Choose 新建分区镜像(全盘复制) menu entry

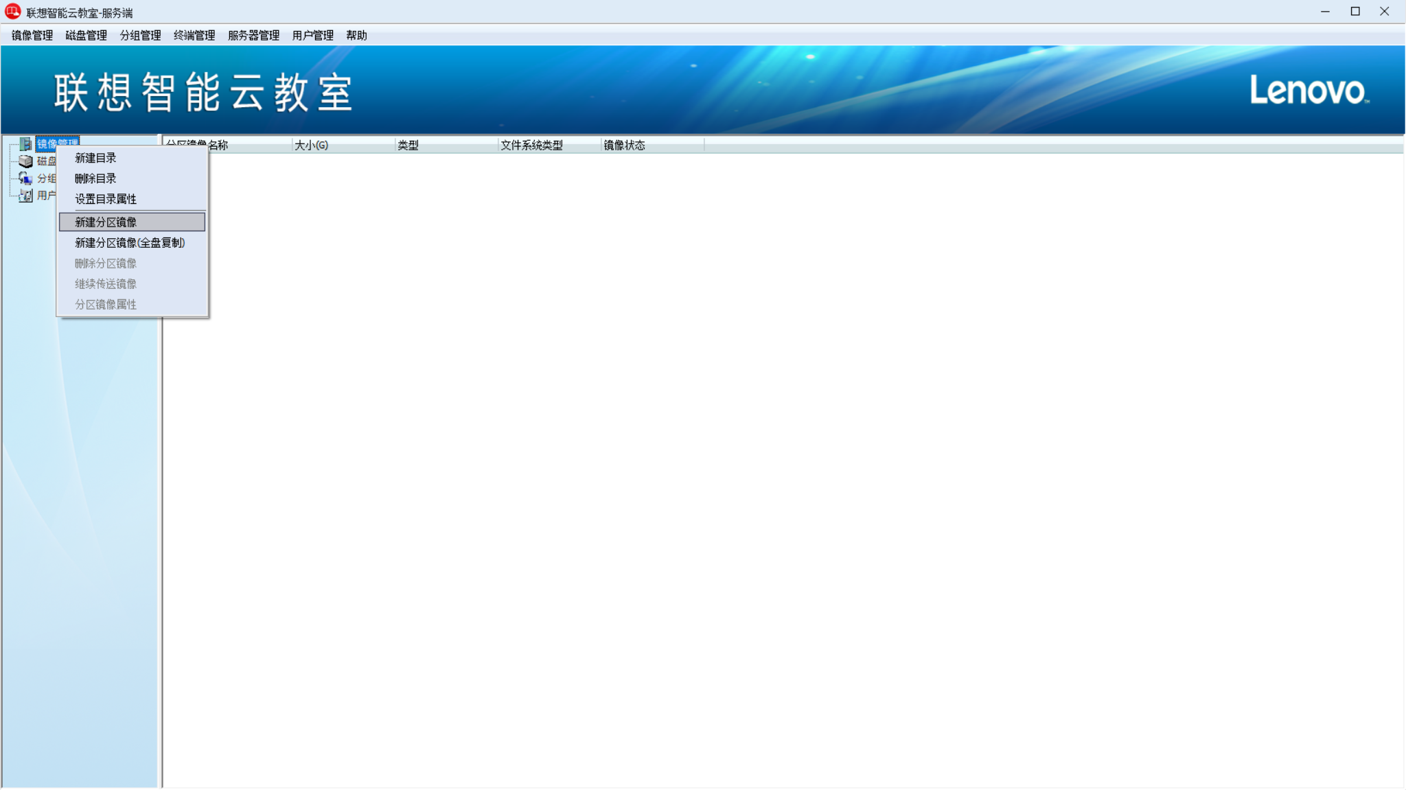pos(130,243)
